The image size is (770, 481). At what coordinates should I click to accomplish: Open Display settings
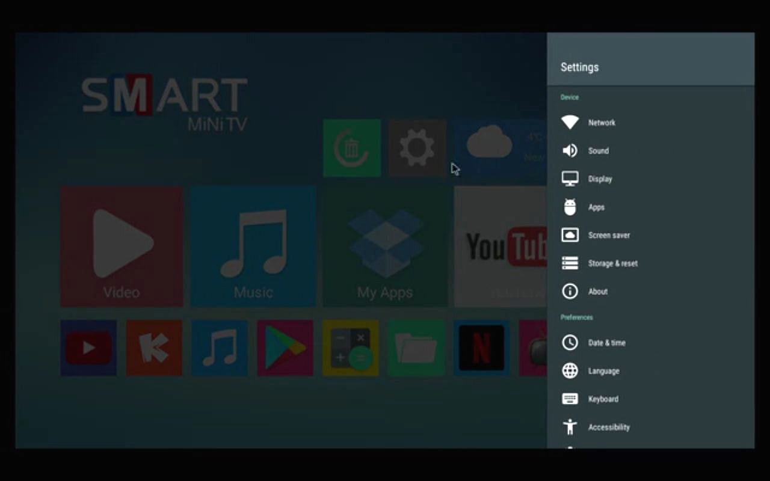tap(599, 179)
